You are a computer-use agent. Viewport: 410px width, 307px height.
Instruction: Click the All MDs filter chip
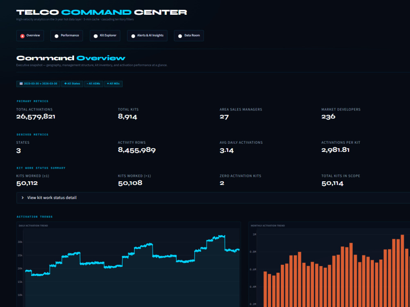pos(113,84)
